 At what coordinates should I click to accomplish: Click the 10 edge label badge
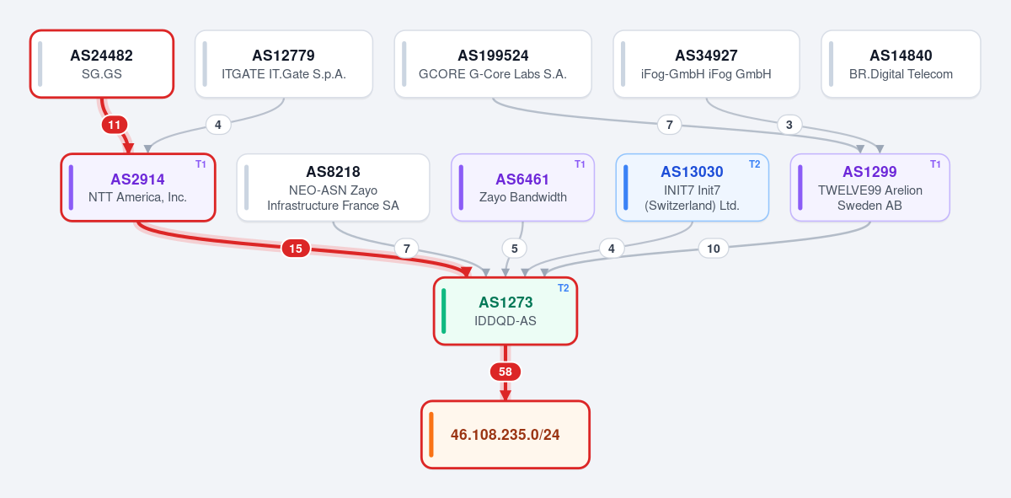point(714,249)
